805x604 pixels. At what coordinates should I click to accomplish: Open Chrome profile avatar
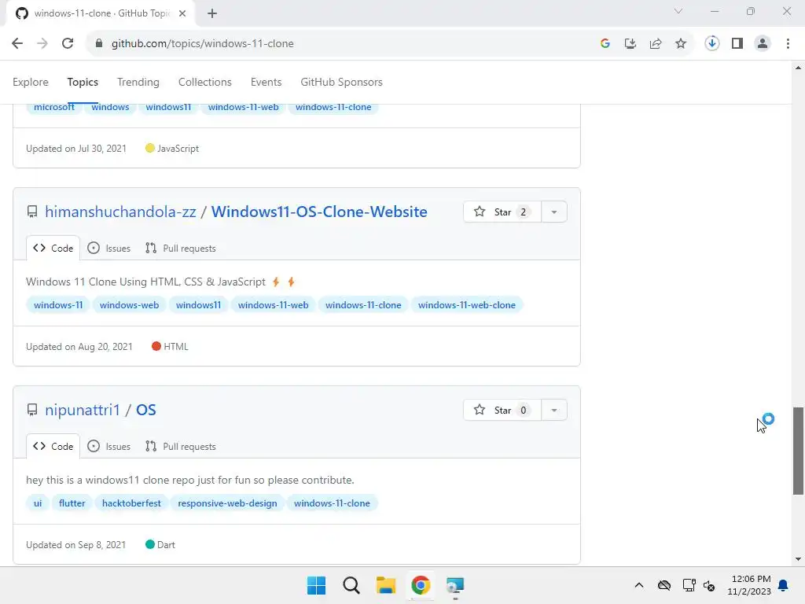coord(763,44)
